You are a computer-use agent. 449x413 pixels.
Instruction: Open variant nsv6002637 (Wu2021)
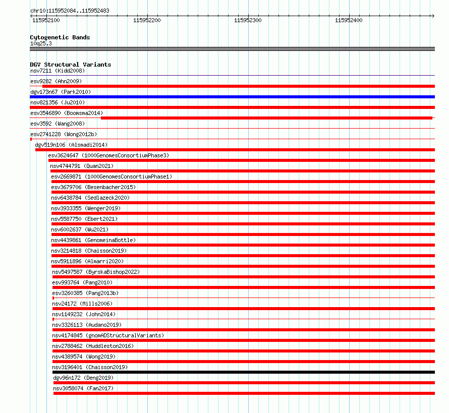pos(80,229)
